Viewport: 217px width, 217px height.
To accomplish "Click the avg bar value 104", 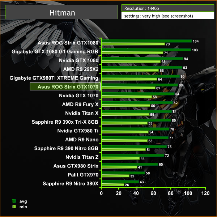I will pos(196,41).
